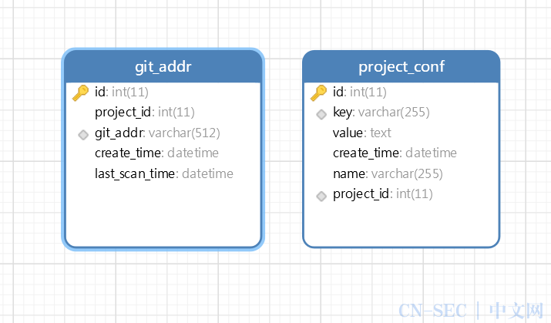The width and height of the screenshot is (551, 323).
Task: Select the last_scan_time datetime column
Action: pyautogui.click(x=164, y=173)
